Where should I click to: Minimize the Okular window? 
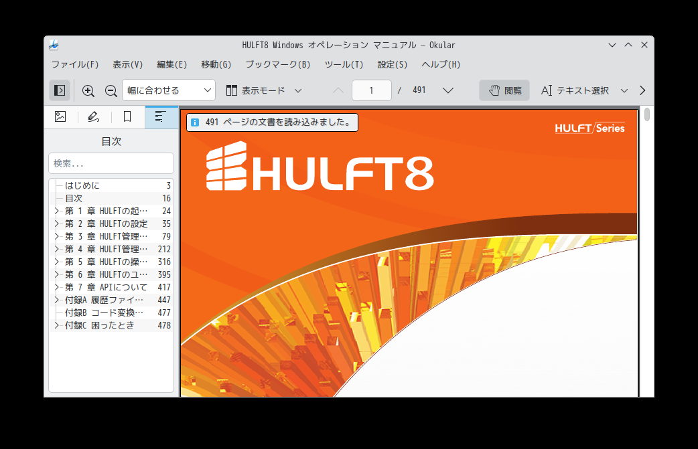coord(612,45)
